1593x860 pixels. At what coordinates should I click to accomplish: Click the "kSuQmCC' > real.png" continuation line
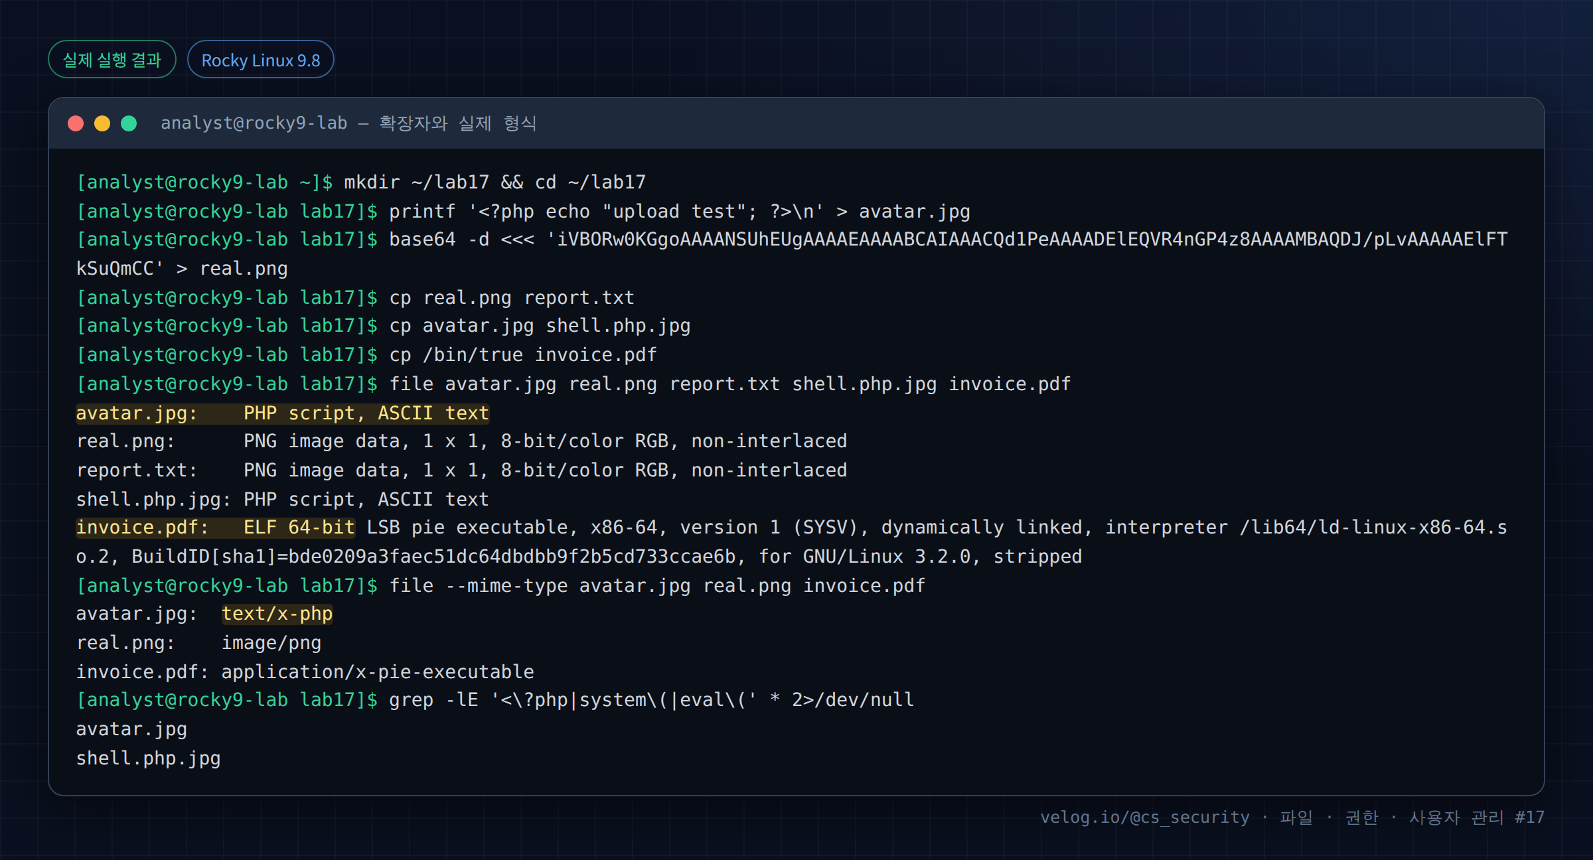[182, 268]
